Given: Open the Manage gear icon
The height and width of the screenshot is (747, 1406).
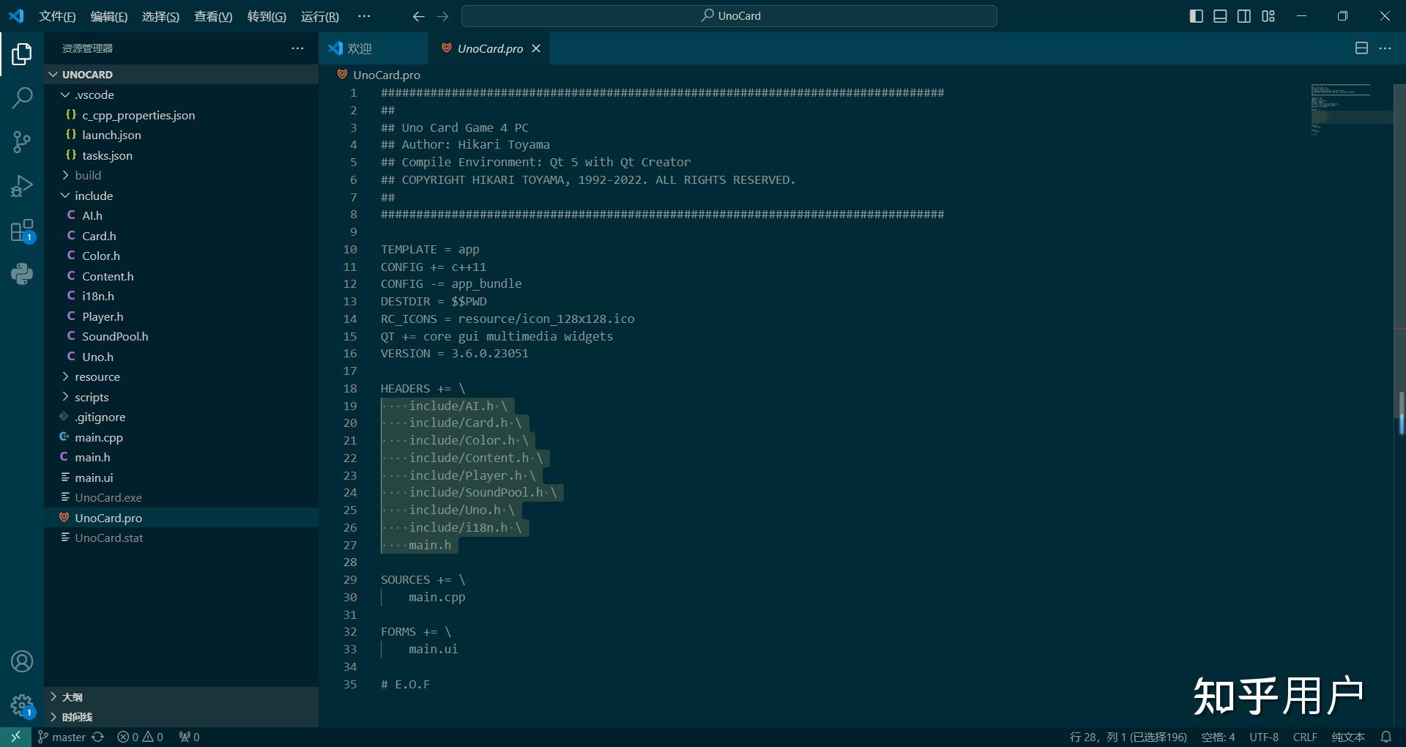Looking at the screenshot, I should coord(22,705).
